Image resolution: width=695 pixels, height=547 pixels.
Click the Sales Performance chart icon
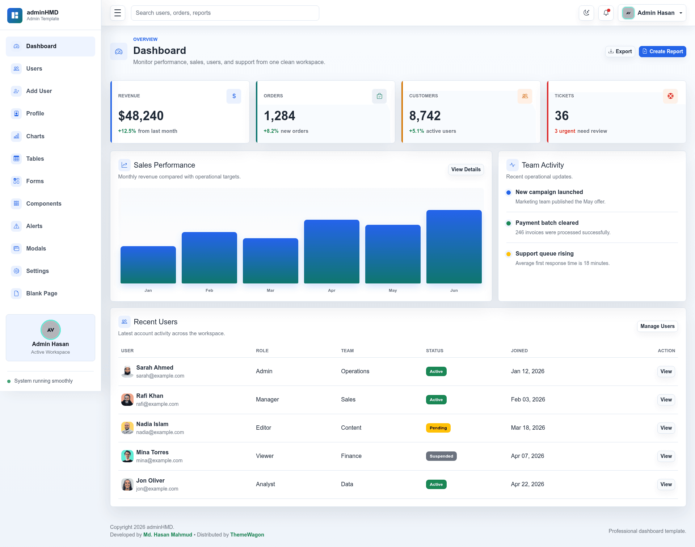[x=124, y=165]
